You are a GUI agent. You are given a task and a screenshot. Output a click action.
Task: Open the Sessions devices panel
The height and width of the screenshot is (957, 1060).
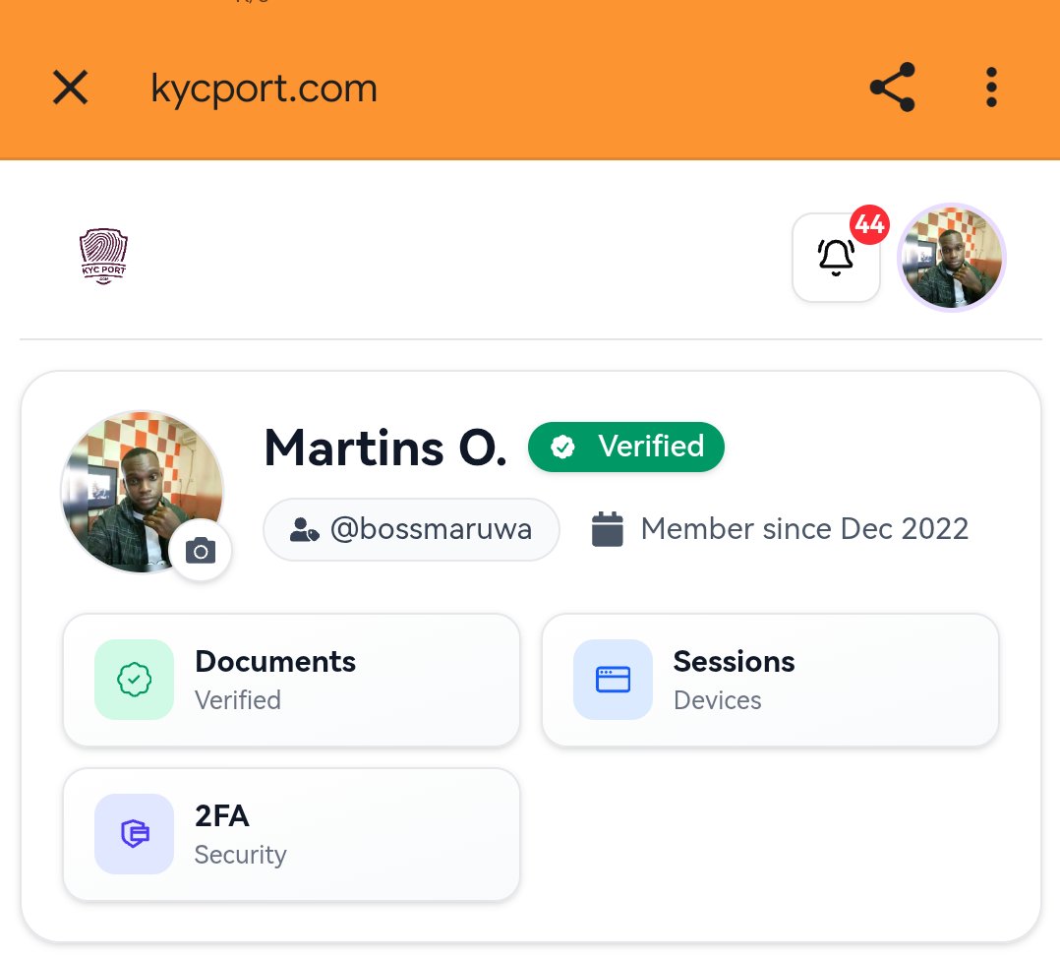(x=770, y=679)
